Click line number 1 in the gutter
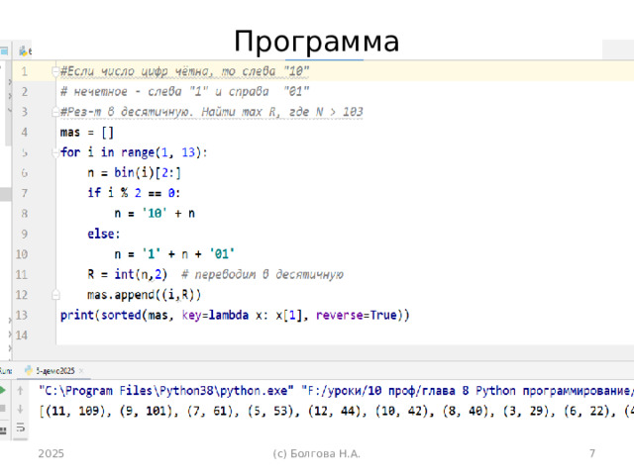The height and width of the screenshot is (475, 634). 24,71
